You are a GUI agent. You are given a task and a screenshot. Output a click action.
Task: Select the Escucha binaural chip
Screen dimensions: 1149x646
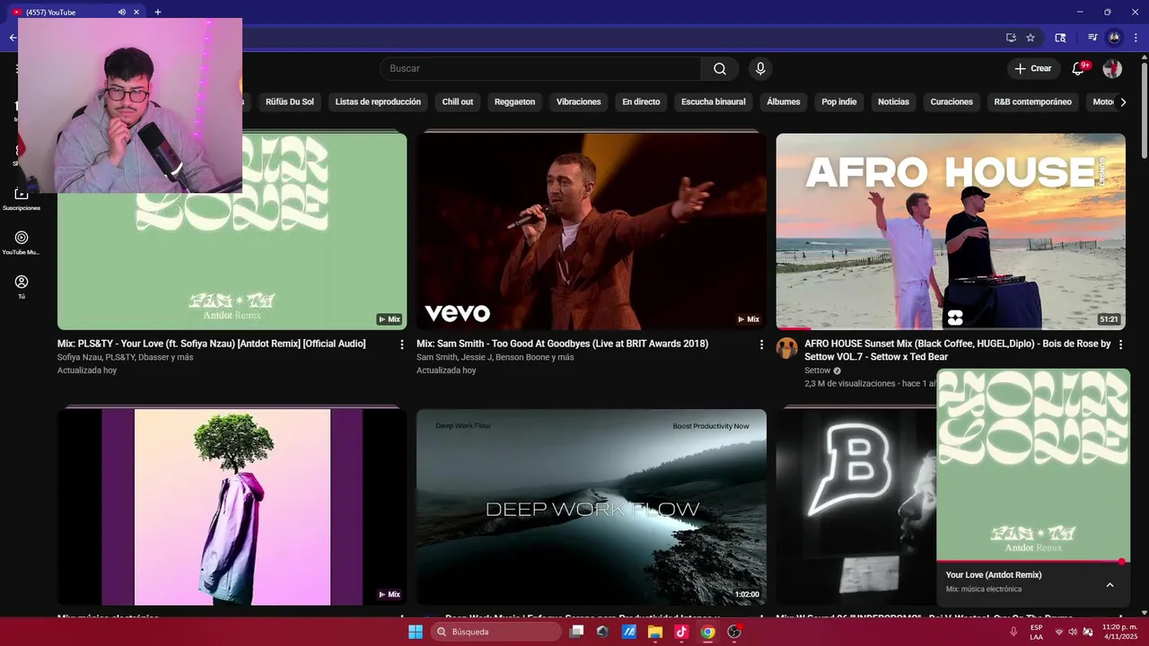click(x=714, y=102)
